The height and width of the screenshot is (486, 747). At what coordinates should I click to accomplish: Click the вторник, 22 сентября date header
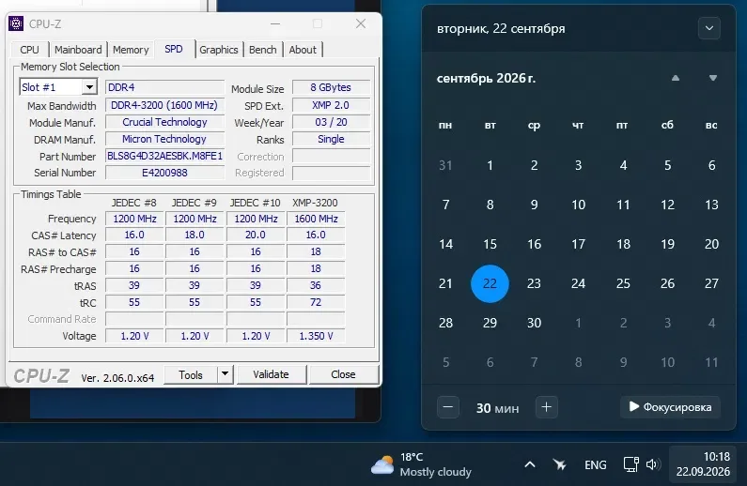501,28
